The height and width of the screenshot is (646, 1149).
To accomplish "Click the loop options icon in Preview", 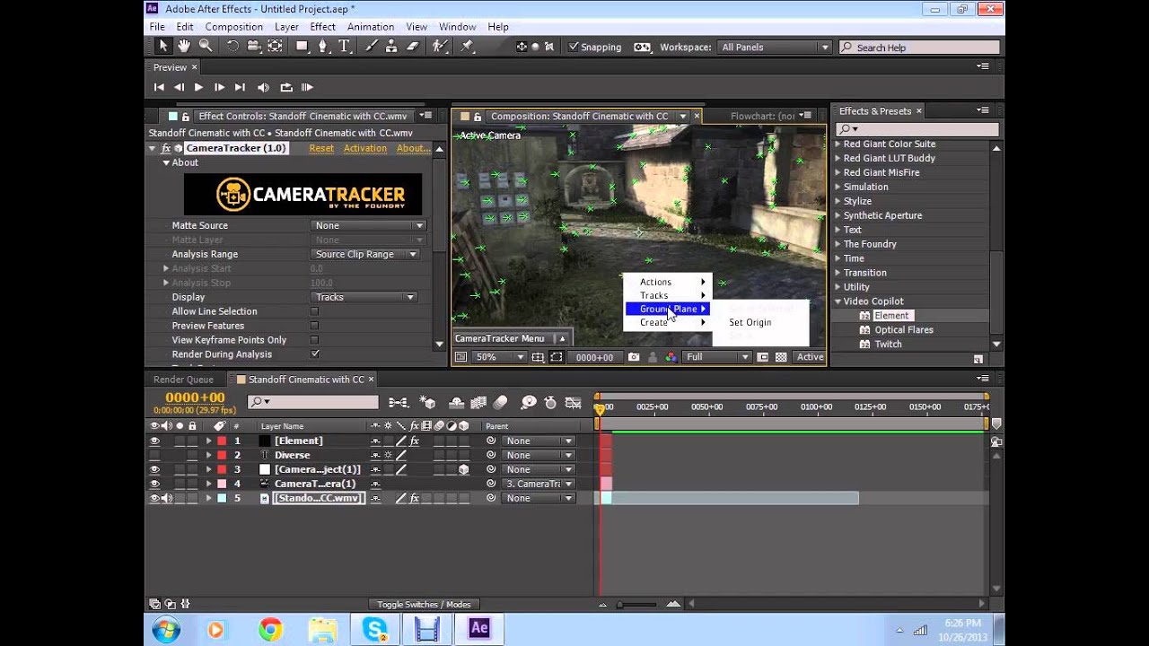I will (x=286, y=87).
